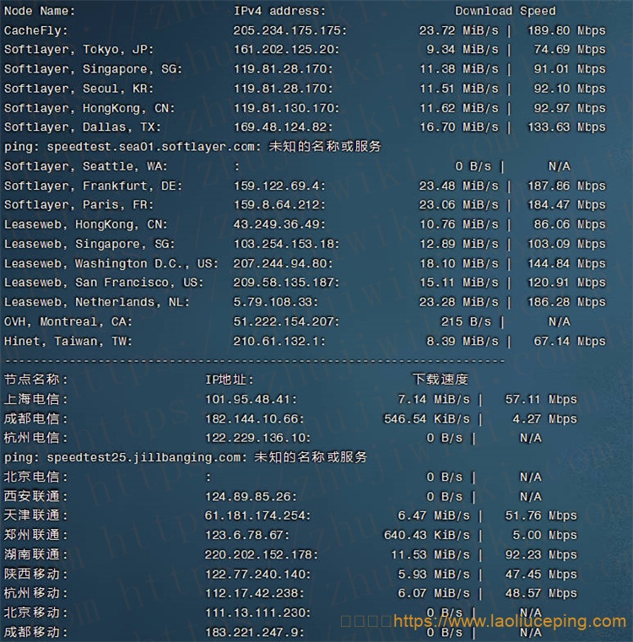Viewport: 633px width, 642px height.
Task: Select the 67.14 Mbps value
Action: click(570, 342)
